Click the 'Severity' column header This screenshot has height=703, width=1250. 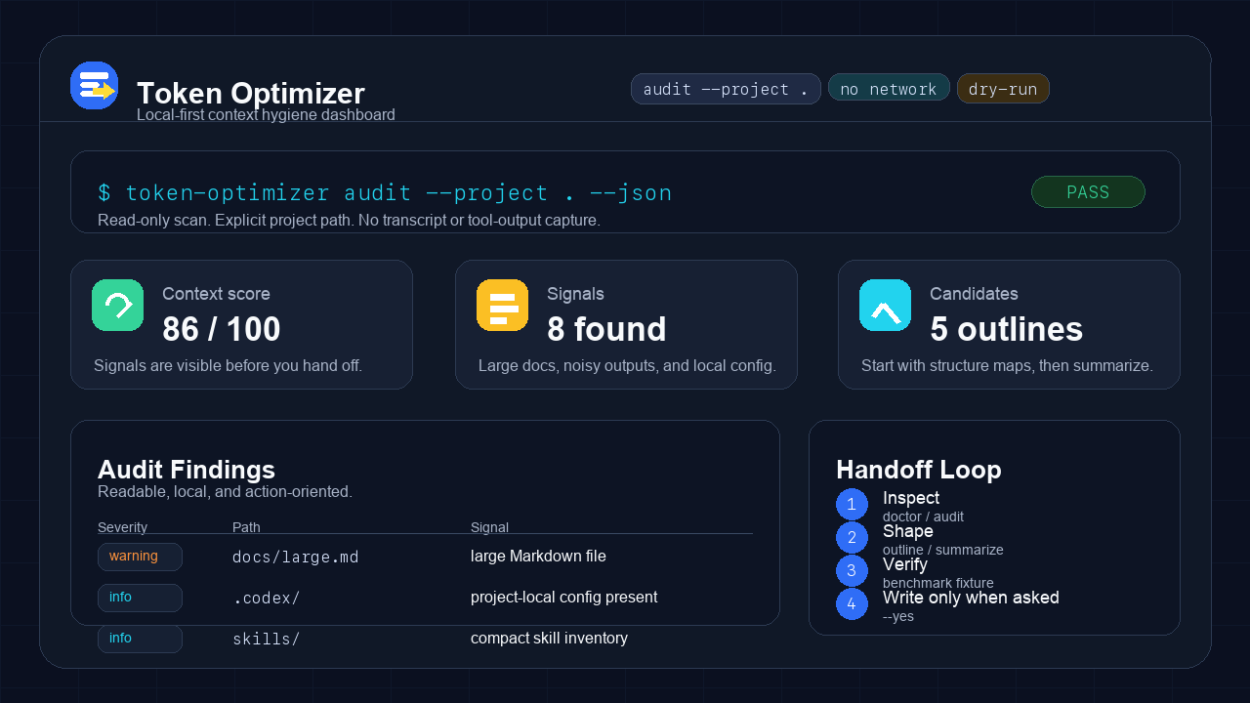click(122, 527)
